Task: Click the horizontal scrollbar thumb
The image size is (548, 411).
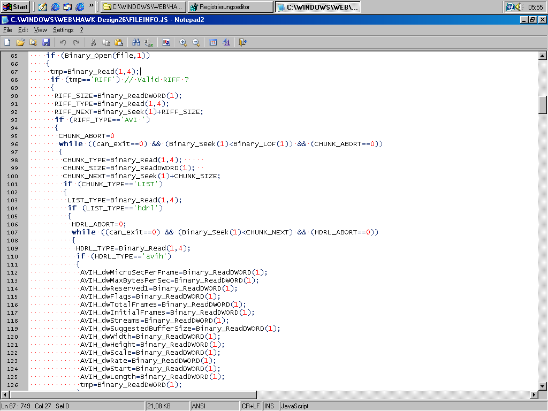Action: click(133, 394)
